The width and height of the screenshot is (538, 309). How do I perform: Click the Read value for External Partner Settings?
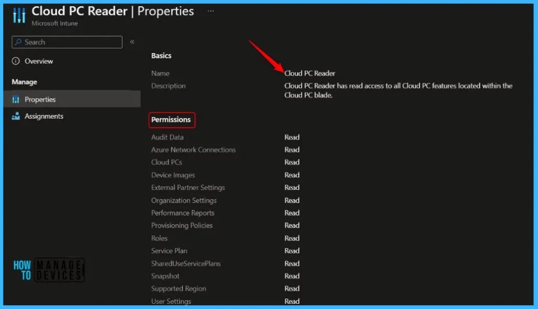(292, 188)
